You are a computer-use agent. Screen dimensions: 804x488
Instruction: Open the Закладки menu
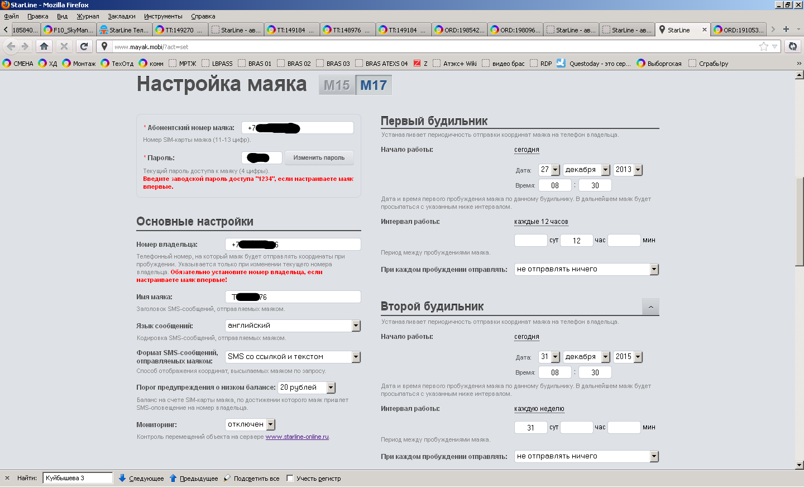click(x=122, y=16)
